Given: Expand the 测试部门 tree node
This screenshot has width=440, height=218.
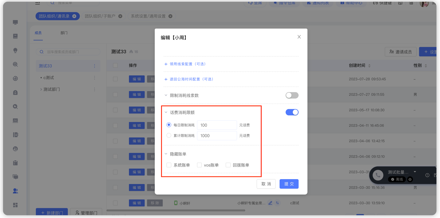Looking at the screenshot, I should 41,89.
